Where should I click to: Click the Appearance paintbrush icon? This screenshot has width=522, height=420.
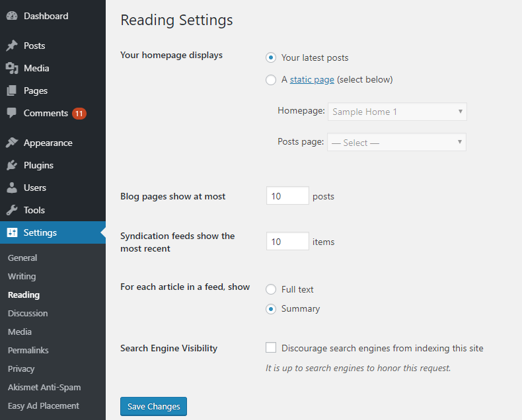12,143
